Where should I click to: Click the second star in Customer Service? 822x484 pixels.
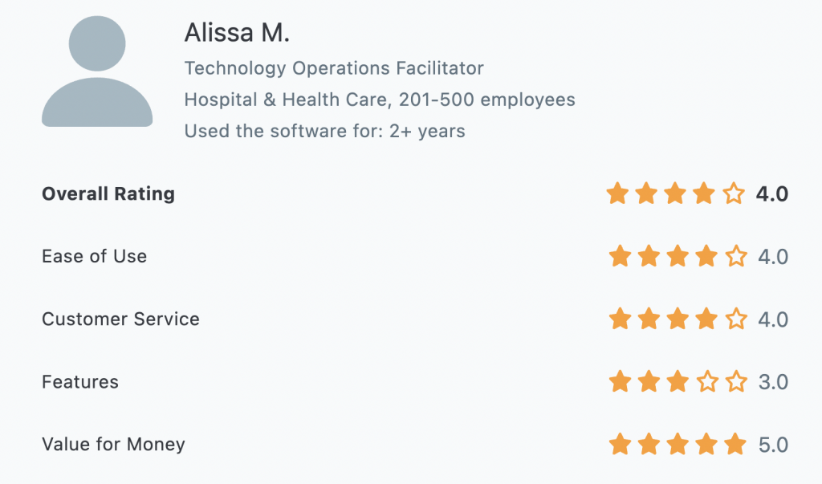(x=649, y=319)
